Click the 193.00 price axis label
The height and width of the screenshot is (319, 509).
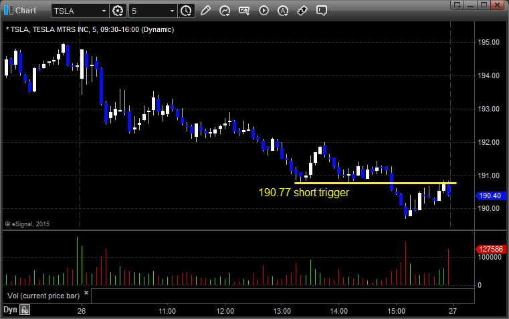pos(488,109)
